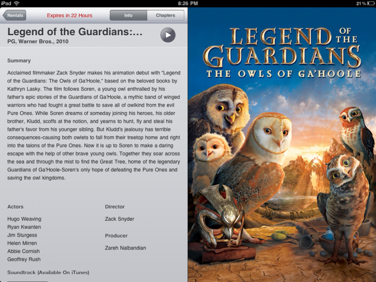The height and width of the screenshot is (282, 376).
Task: Tap the Expires in 22 Hours notice
Action: click(x=70, y=15)
